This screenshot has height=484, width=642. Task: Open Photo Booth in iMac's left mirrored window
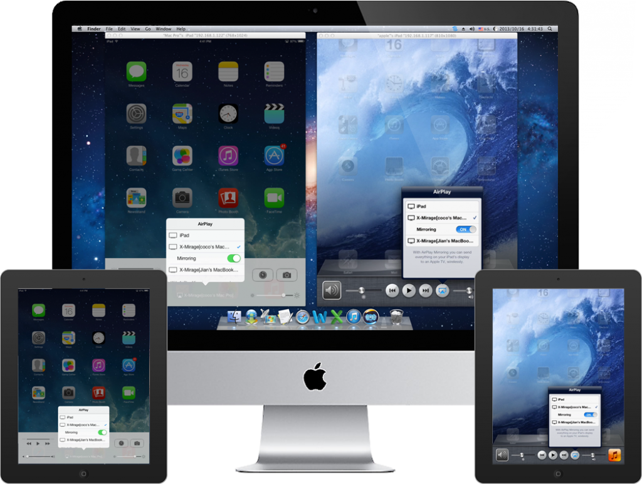(x=228, y=197)
